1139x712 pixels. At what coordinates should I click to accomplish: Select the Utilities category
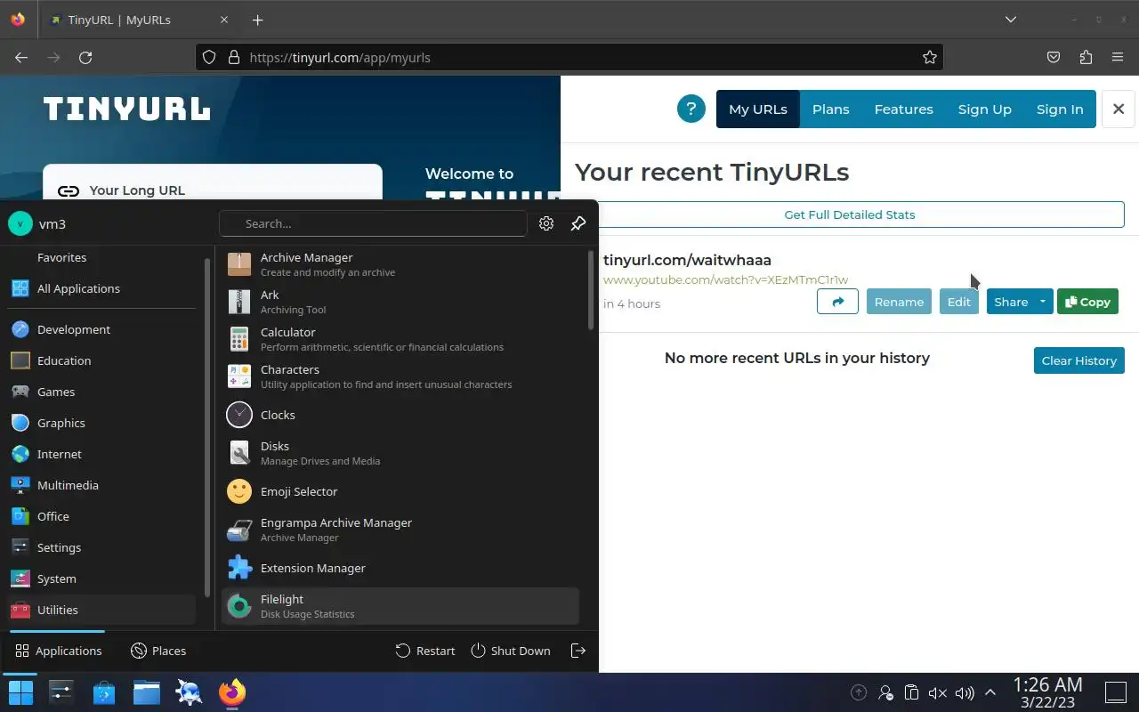click(x=101, y=610)
